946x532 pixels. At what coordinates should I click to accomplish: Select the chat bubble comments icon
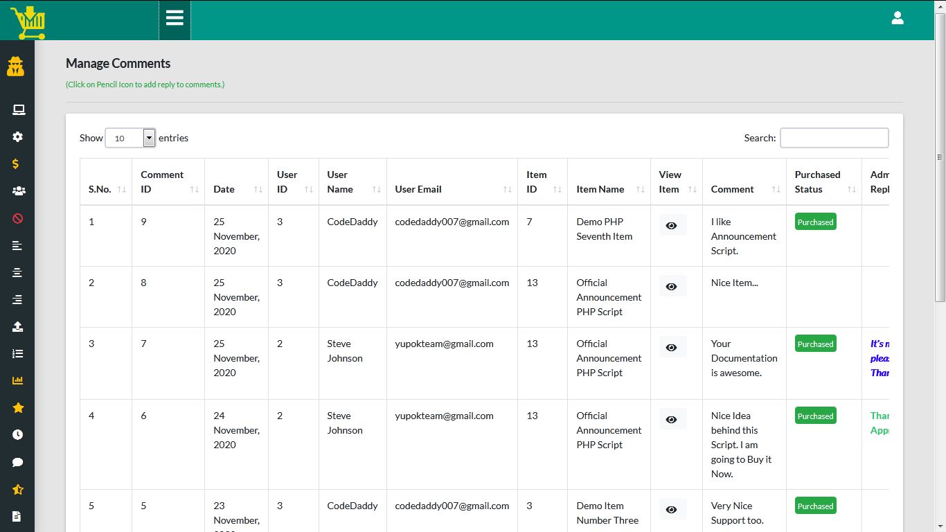17,462
